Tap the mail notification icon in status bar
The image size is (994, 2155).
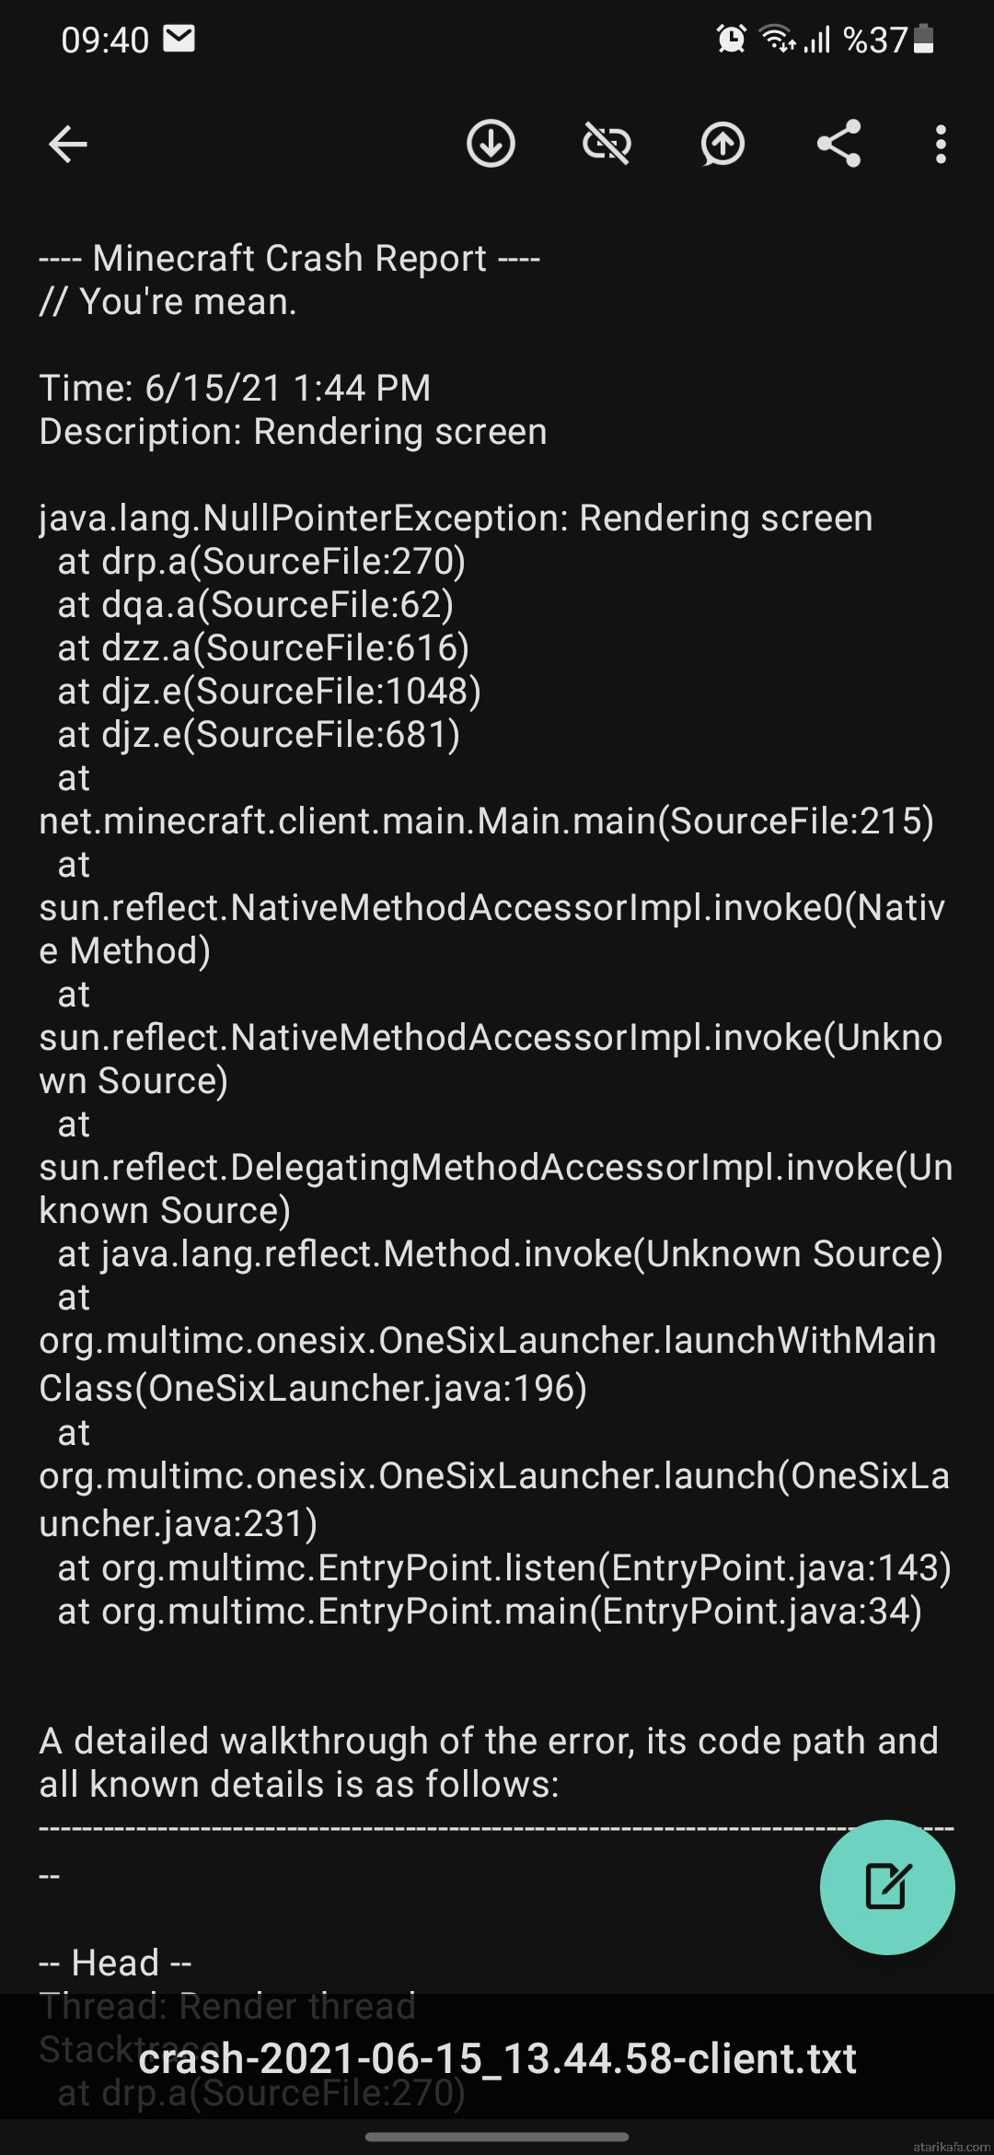point(179,39)
